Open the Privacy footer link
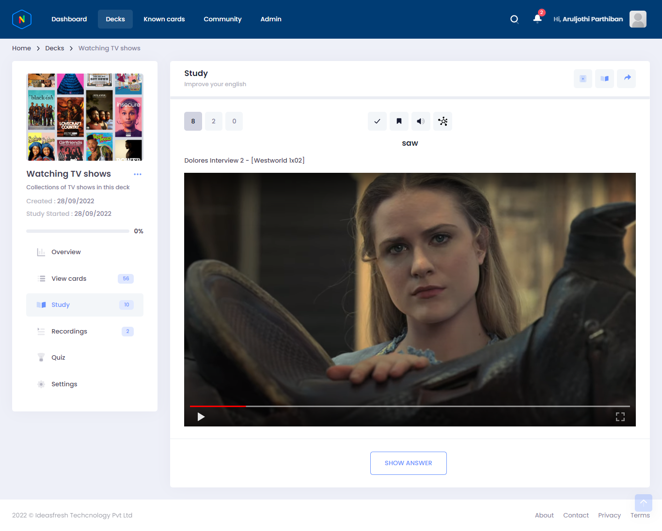662x531 pixels. click(609, 516)
